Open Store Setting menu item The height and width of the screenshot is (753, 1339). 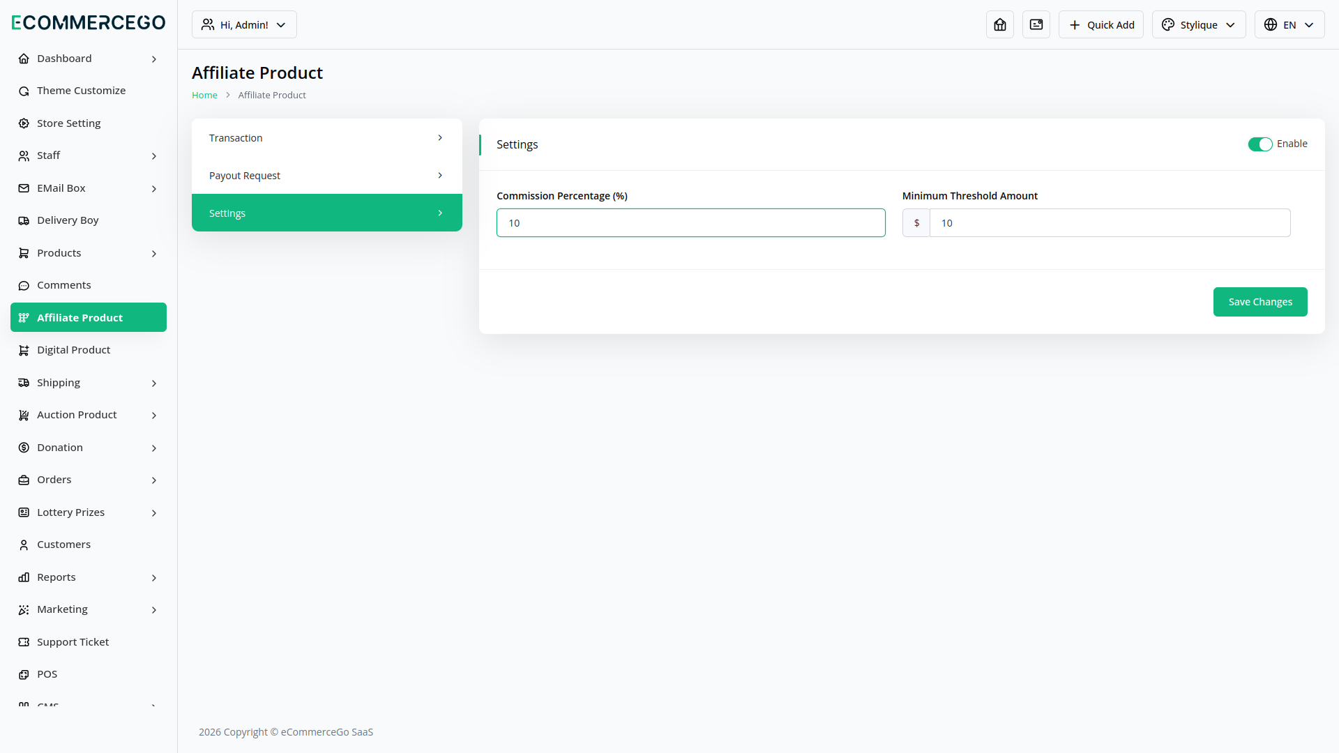coord(89,123)
